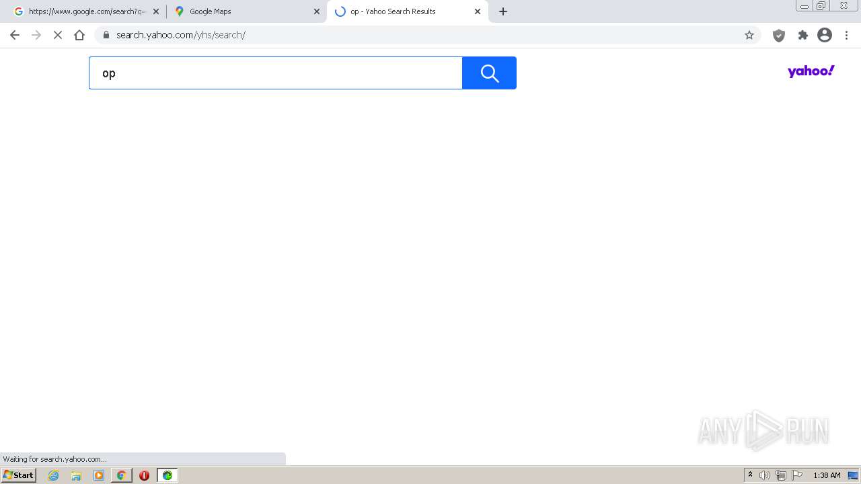Viewport: 861px width, 484px height.
Task: Close the Google search tab
Action: tap(156, 11)
